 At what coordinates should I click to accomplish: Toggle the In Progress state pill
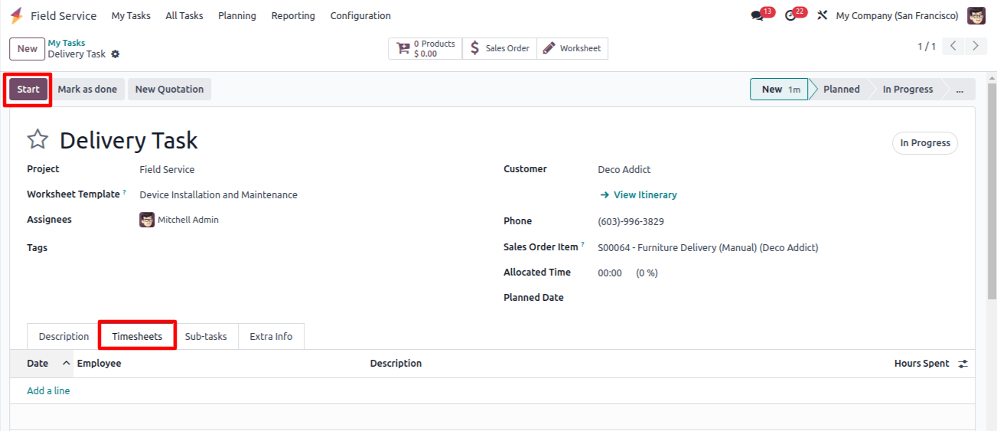point(924,143)
